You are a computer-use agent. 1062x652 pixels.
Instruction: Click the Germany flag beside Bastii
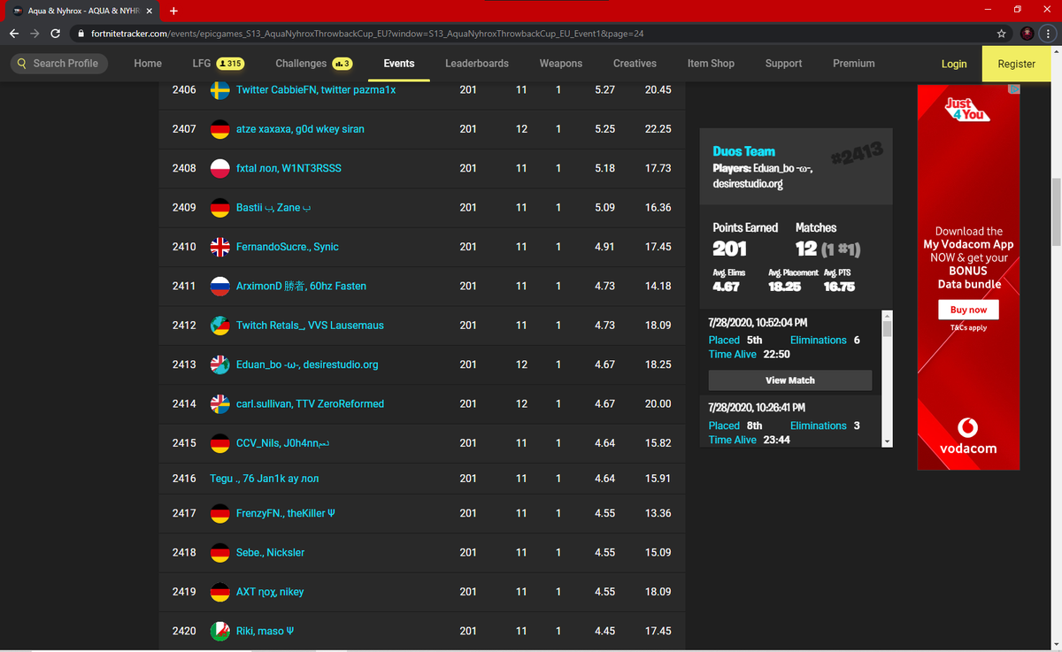(220, 208)
